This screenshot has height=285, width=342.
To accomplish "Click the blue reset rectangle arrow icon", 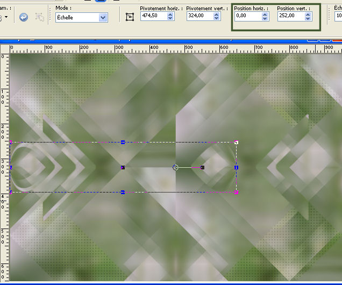I will click(x=24, y=17).
